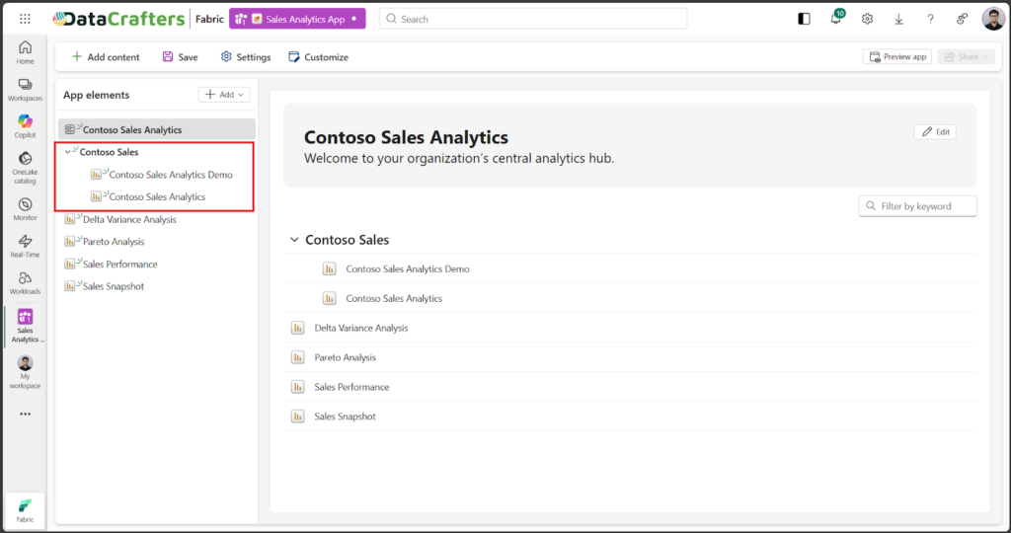
Task: Click Customize in the toolbar
Action: pos(318,57)
